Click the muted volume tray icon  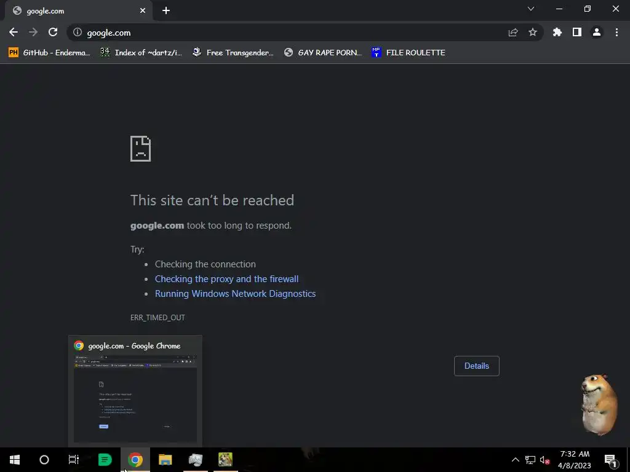[544, 460]
